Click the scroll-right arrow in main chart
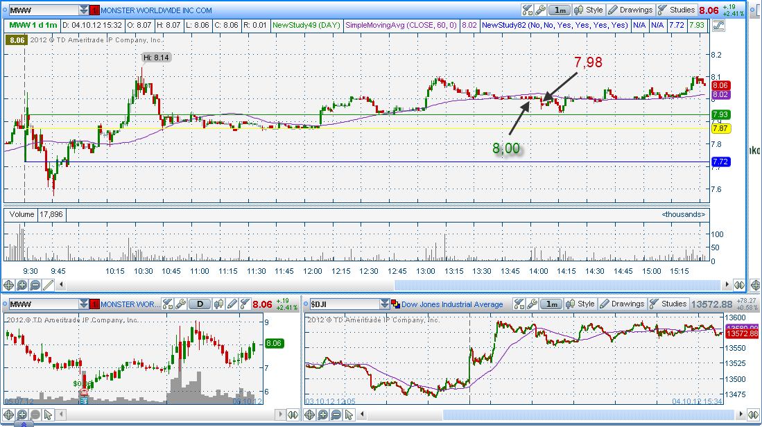The height and width of the screenshot is (427, 762). (x=727, y=285)
